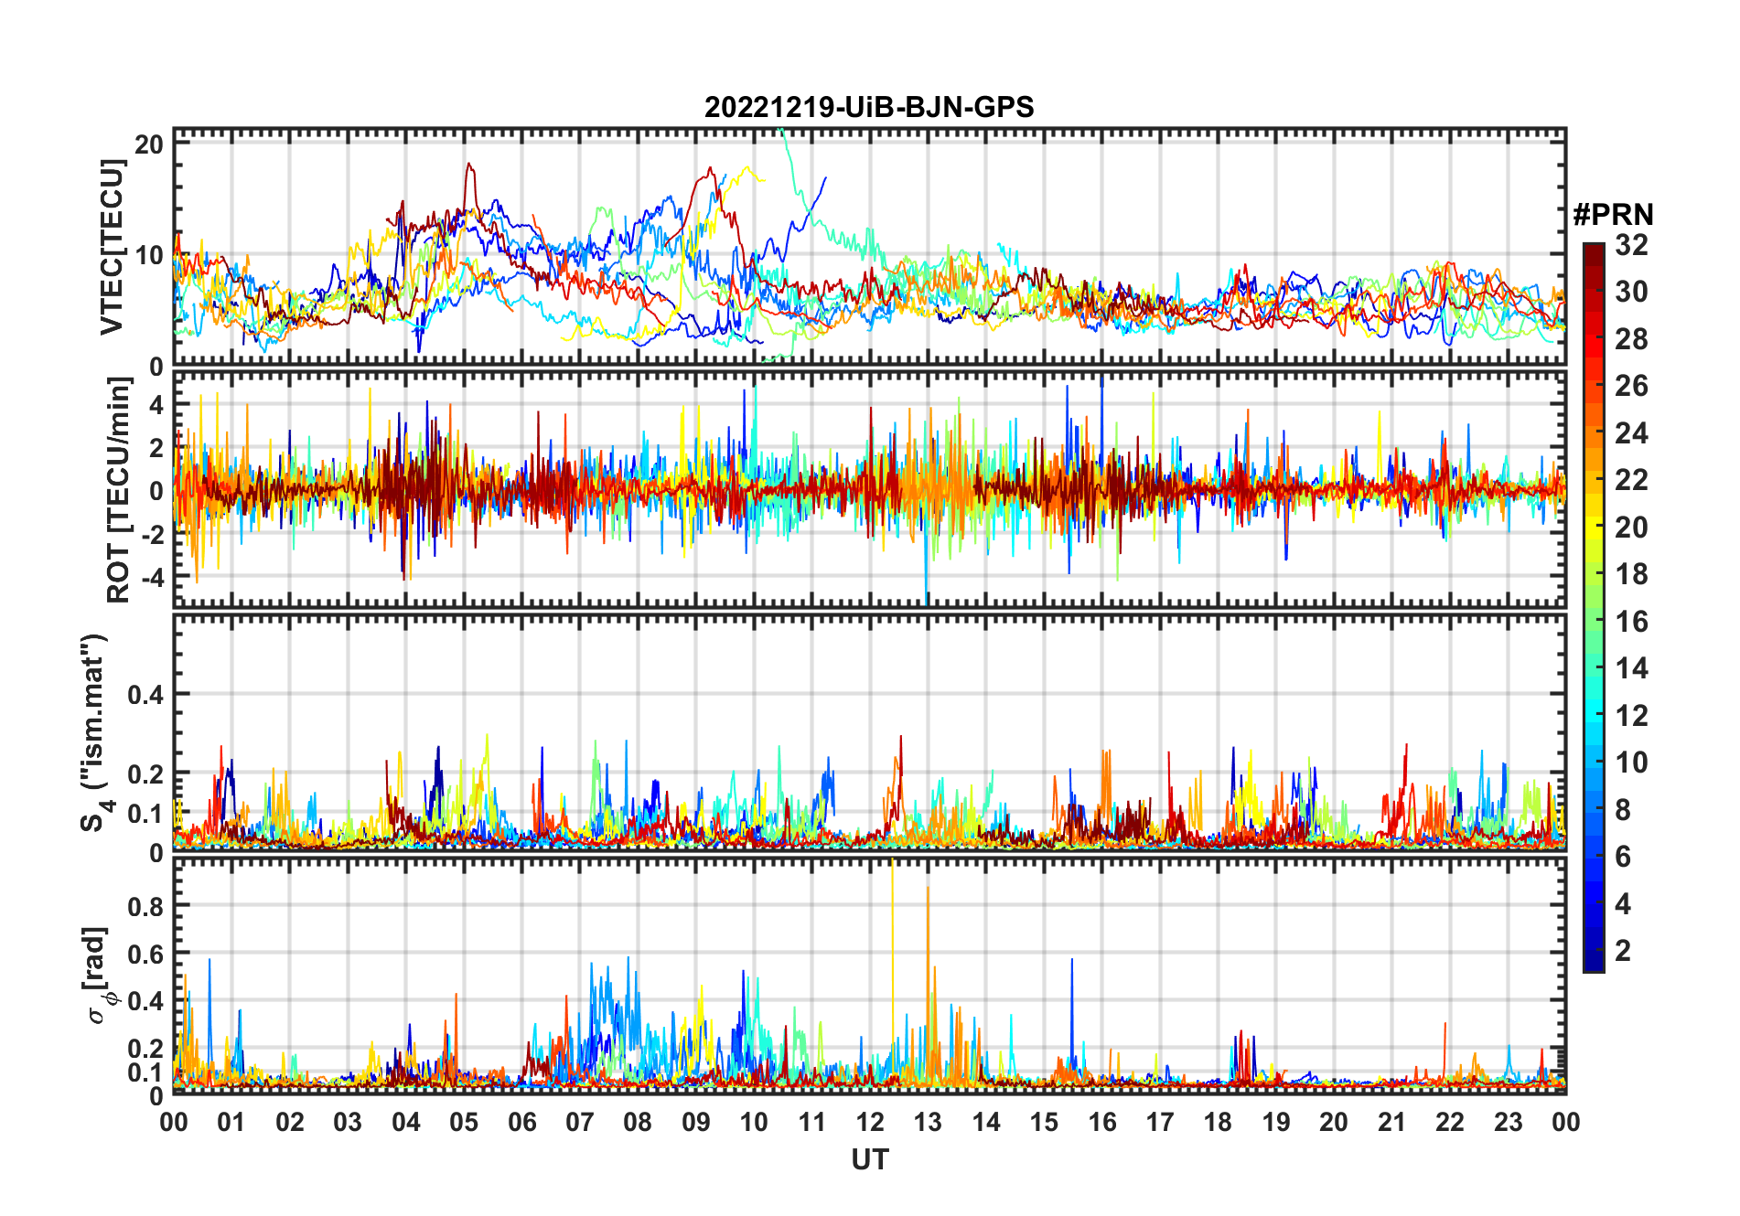Click the ROT [TECU/min] axis label
The width and height of the screenshot is (1740, 1216).
coord(118,489)
